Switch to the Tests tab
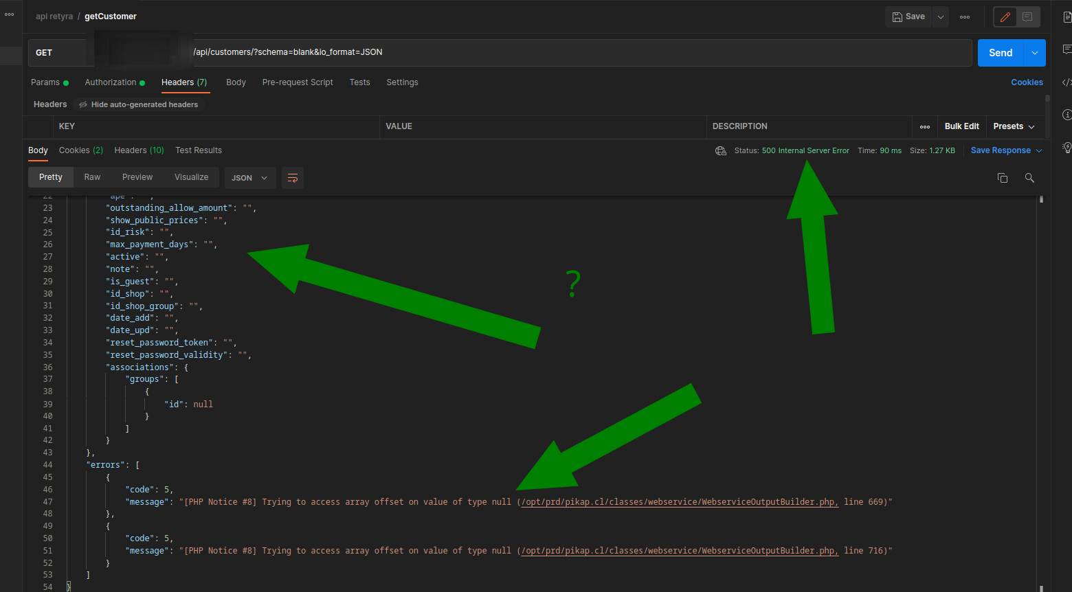 (x=359, y=82)
